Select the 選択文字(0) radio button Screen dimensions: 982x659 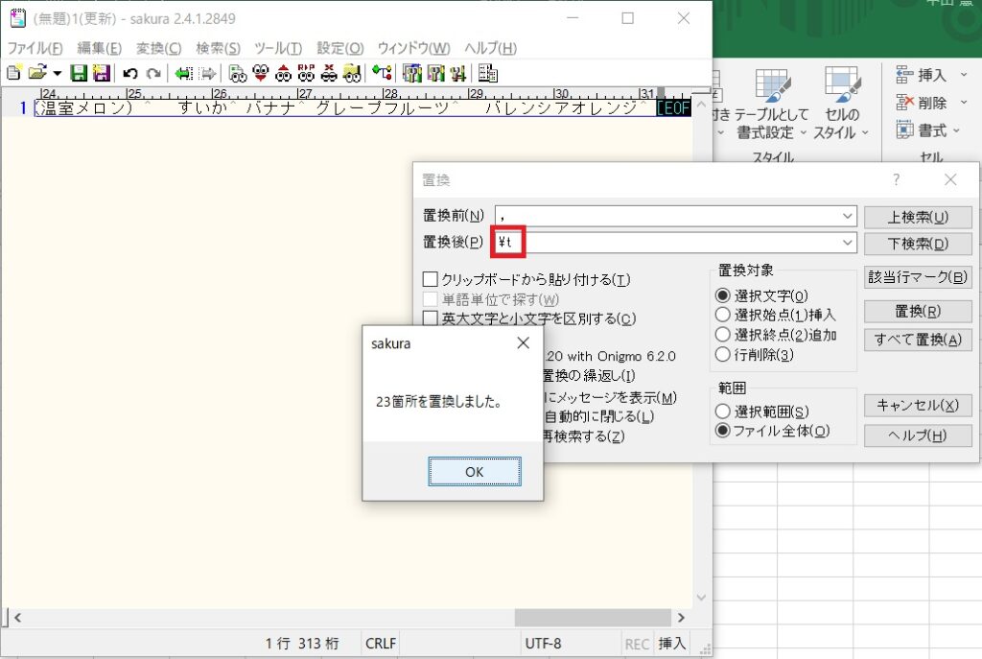coord(723,295)
